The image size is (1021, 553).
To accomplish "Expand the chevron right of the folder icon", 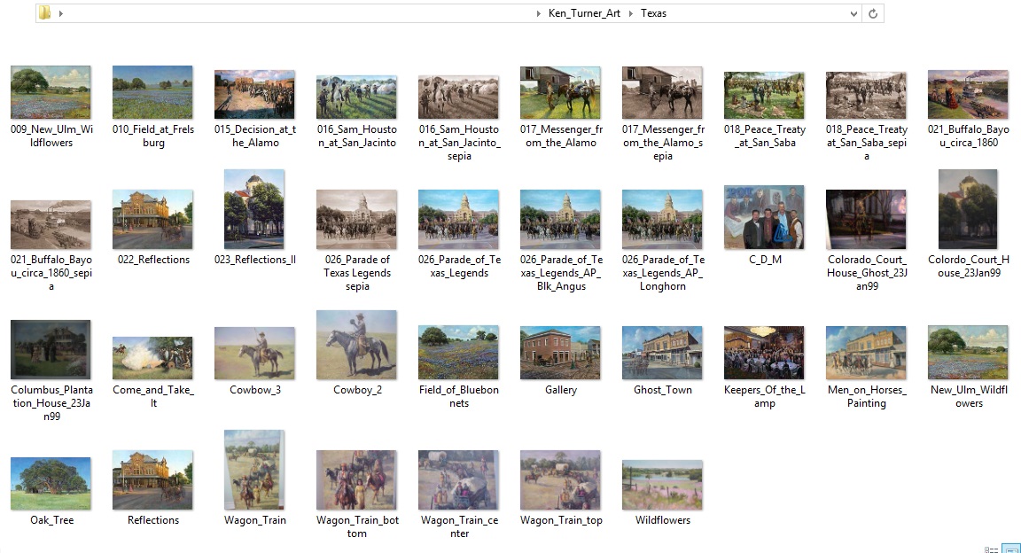I will (x=60, y=13).
